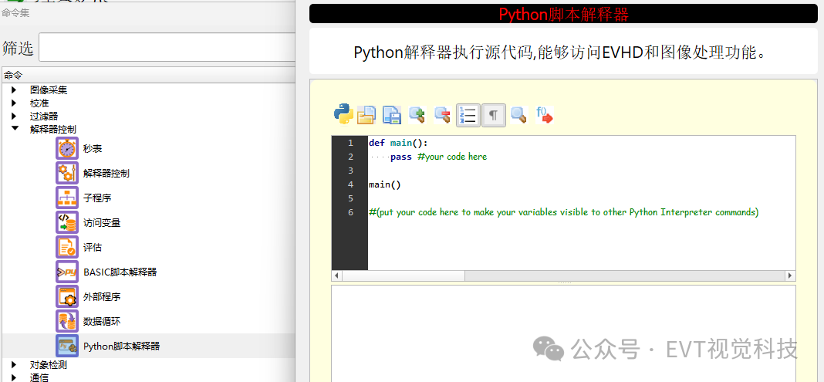Click the 对象检测 category label
Viewport: 824px width, 382px height.
pos(49,365)
